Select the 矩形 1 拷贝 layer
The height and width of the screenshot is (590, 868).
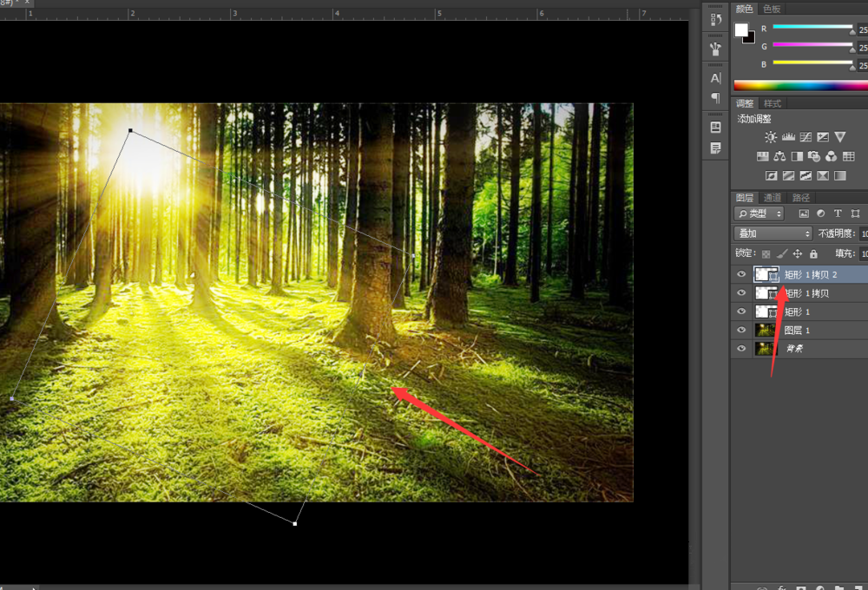pyautogui.click(x=807, y=293)
